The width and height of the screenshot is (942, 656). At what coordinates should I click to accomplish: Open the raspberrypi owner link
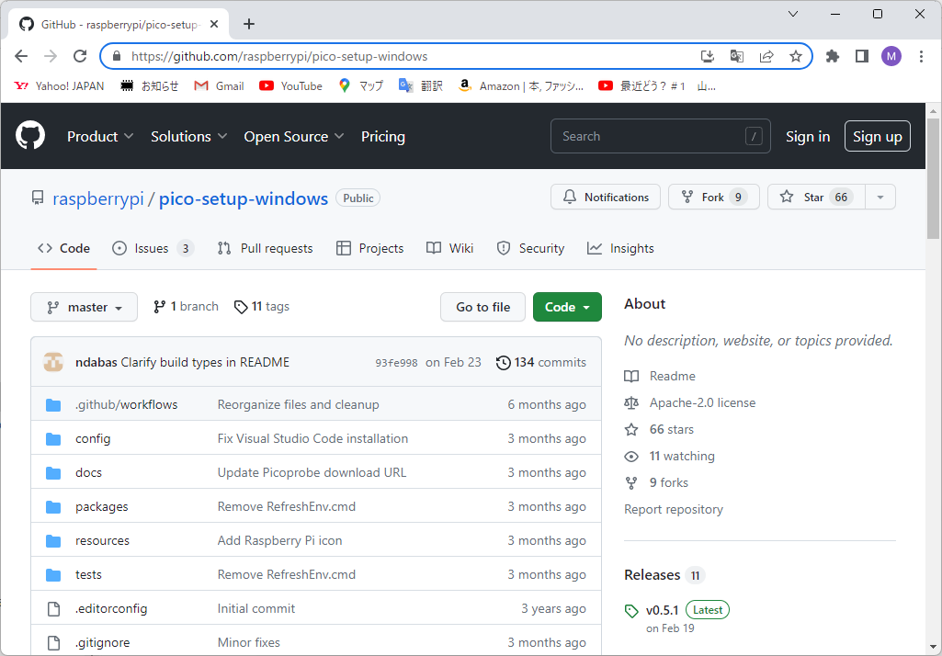coord(98,198)
